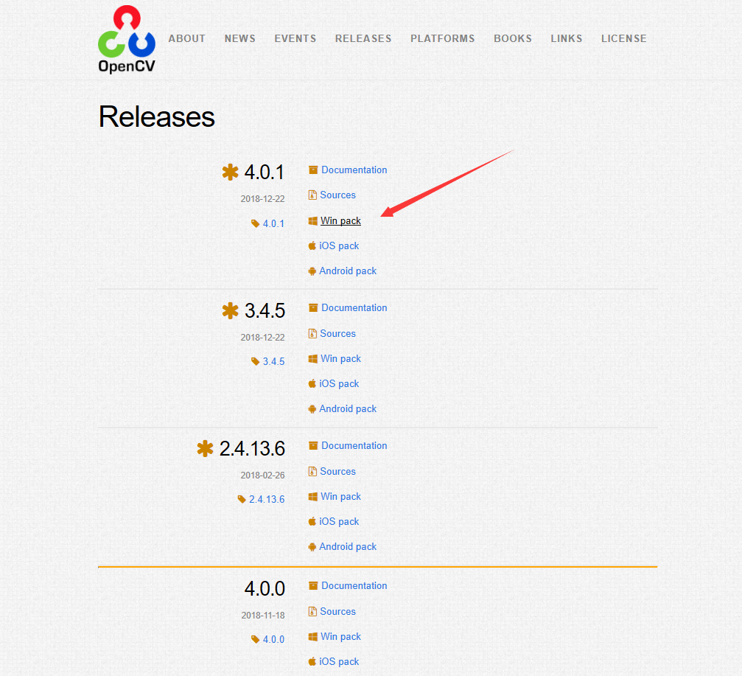This screenshot has width=742, height=676.
Task: Download iOS pack for 3.4.5
Action: click(339, 383)
